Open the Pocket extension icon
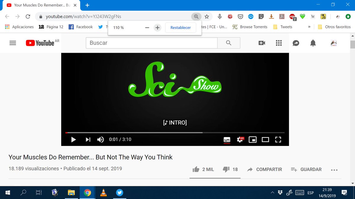This screenshot has width=355, height=199. point(241,17)
